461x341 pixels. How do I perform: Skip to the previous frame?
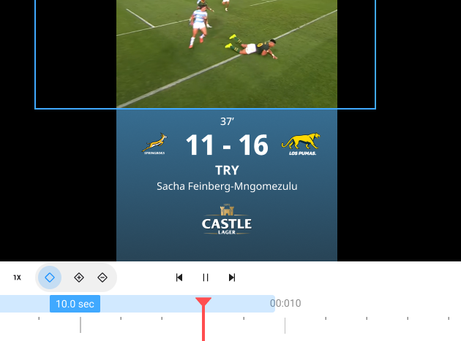179,277
